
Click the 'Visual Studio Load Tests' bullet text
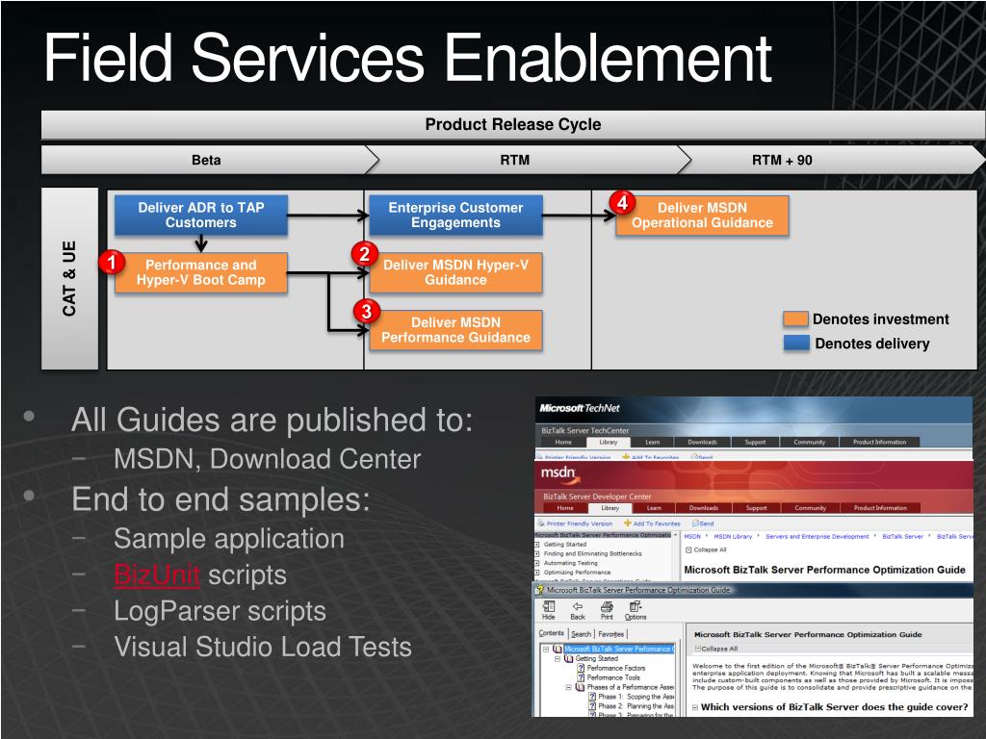(x=263, y=647)
